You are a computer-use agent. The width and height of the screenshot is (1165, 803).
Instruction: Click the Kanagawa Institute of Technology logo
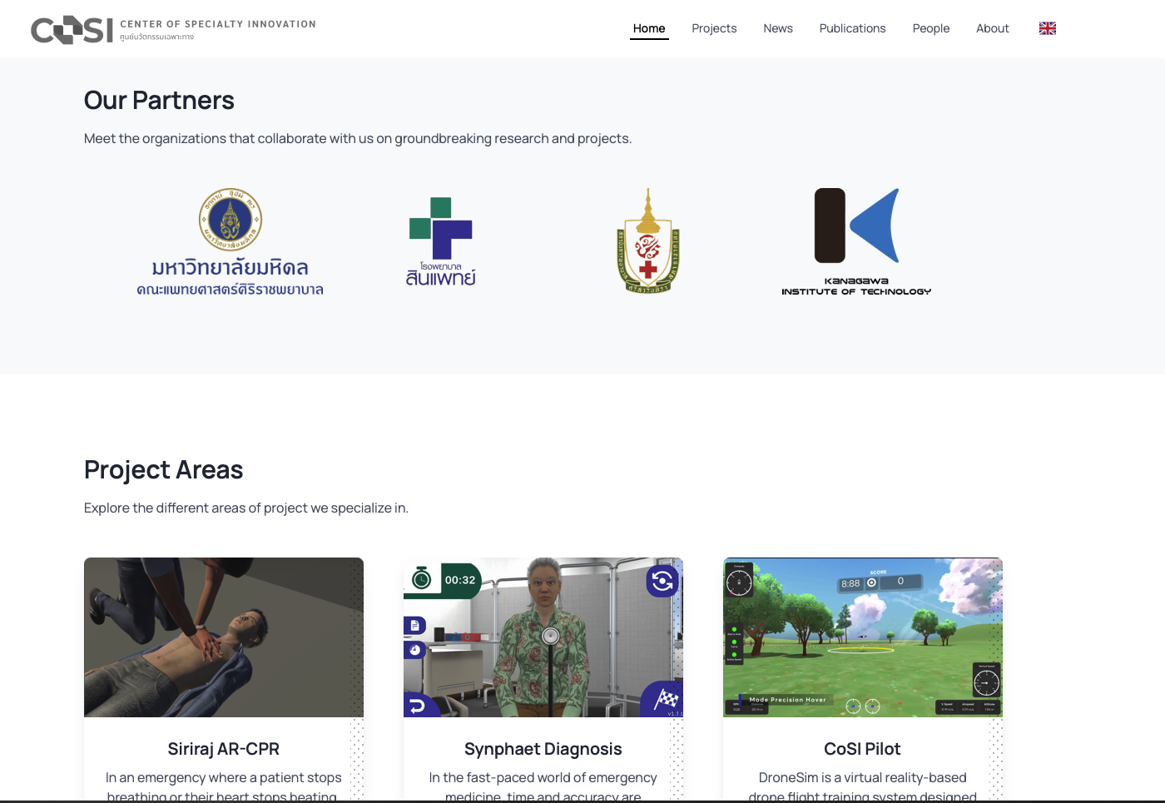856,241
